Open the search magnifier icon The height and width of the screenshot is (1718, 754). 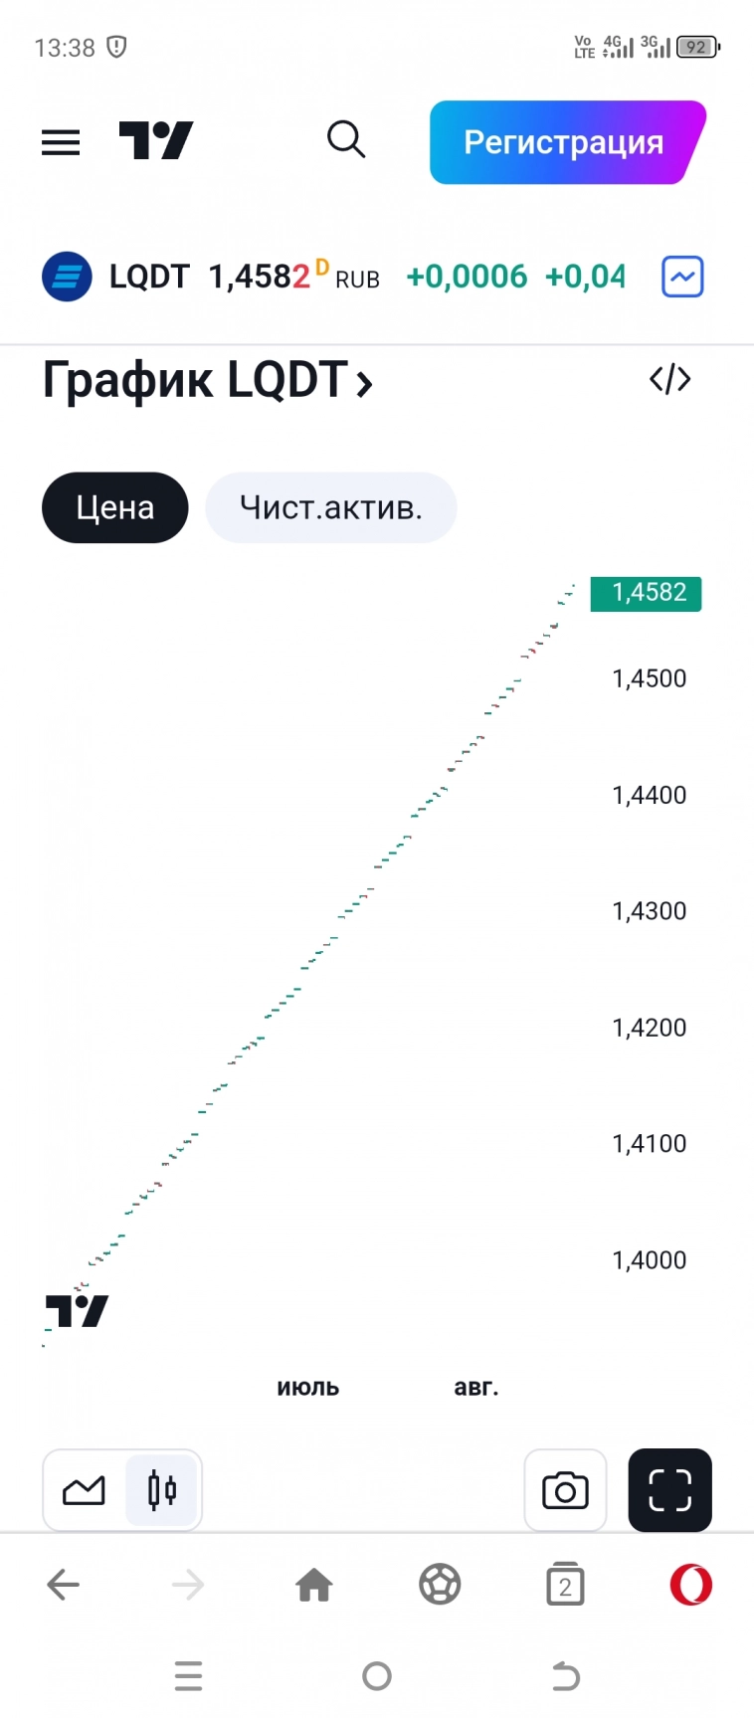point(346,140)
